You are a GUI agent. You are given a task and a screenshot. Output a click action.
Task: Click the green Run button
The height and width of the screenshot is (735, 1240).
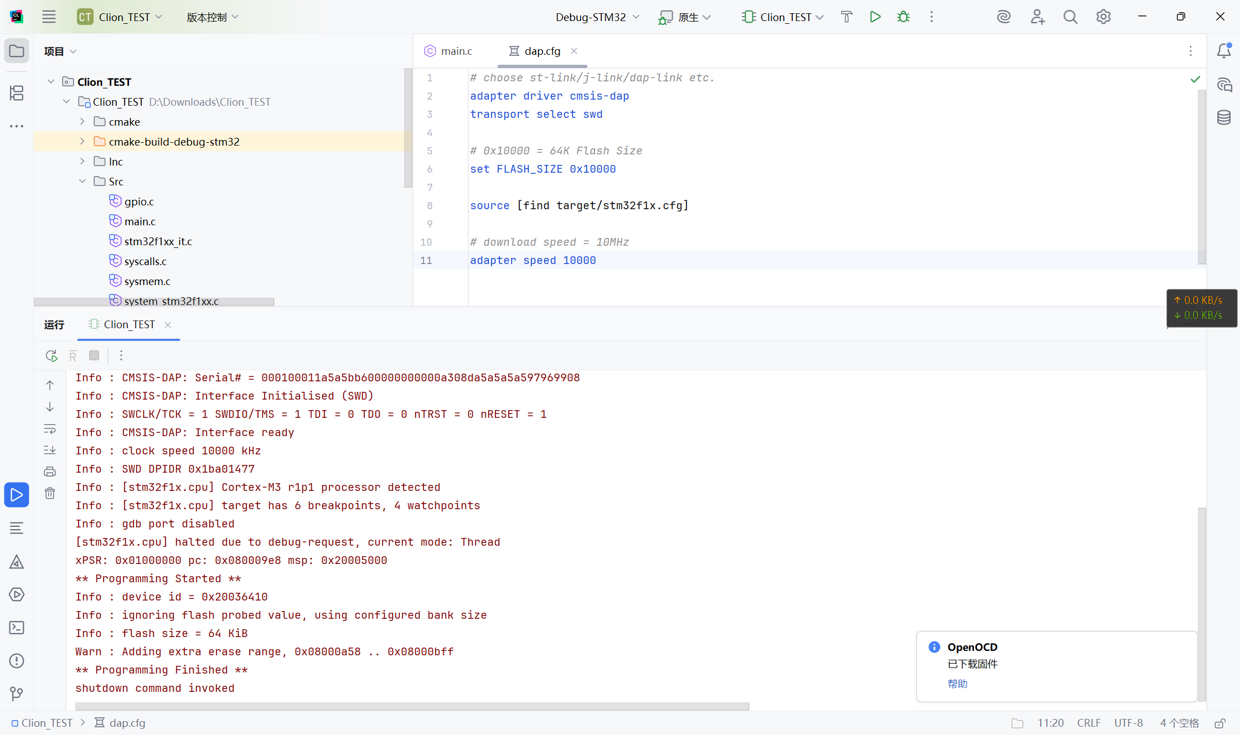pos(875,17)
